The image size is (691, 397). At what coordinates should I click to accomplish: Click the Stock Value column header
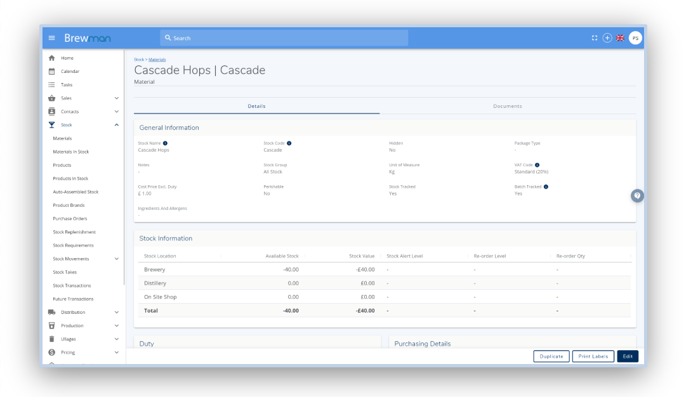[x=362, y=256]
